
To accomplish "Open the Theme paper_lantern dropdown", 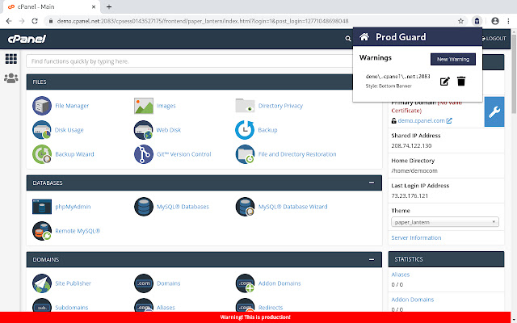I will (445, 222).
